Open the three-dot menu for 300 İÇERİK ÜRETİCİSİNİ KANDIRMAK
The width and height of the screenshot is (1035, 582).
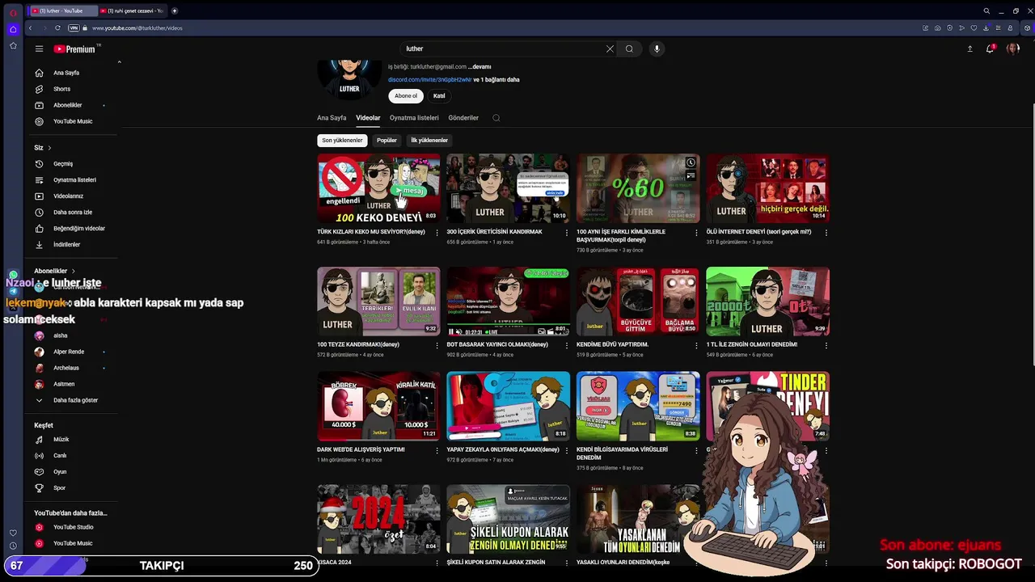point(567,233)
